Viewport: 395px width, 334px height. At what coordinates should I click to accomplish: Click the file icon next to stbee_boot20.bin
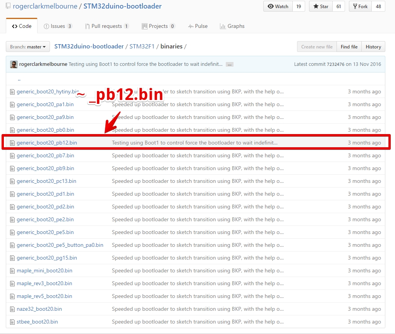pos(12,322)
